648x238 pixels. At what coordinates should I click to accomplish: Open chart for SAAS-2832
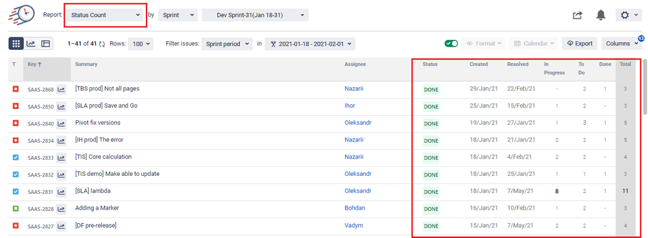(61, 175)
